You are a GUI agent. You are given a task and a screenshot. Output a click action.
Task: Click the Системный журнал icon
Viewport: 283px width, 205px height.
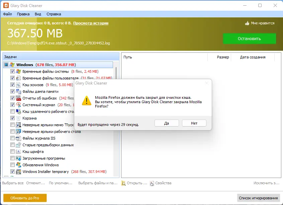[18, 105]
